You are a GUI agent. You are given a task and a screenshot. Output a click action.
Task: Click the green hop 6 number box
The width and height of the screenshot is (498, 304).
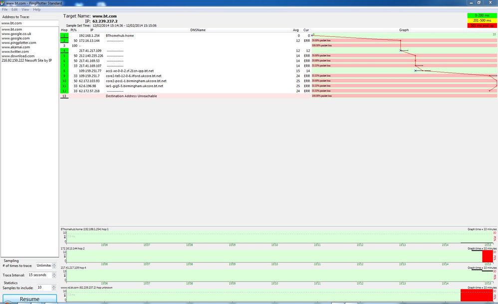click(x=64, y=61)
